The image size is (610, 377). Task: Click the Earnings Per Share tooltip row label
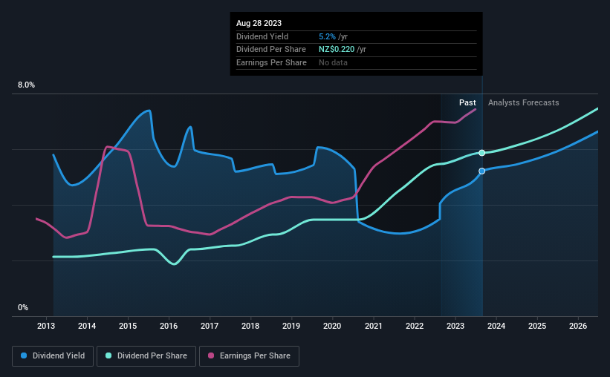point(271,62)
